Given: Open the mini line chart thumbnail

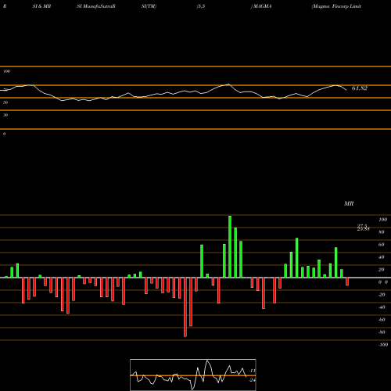Looking at the screenshot, I should pyautogui.click(x=193, y=375).
